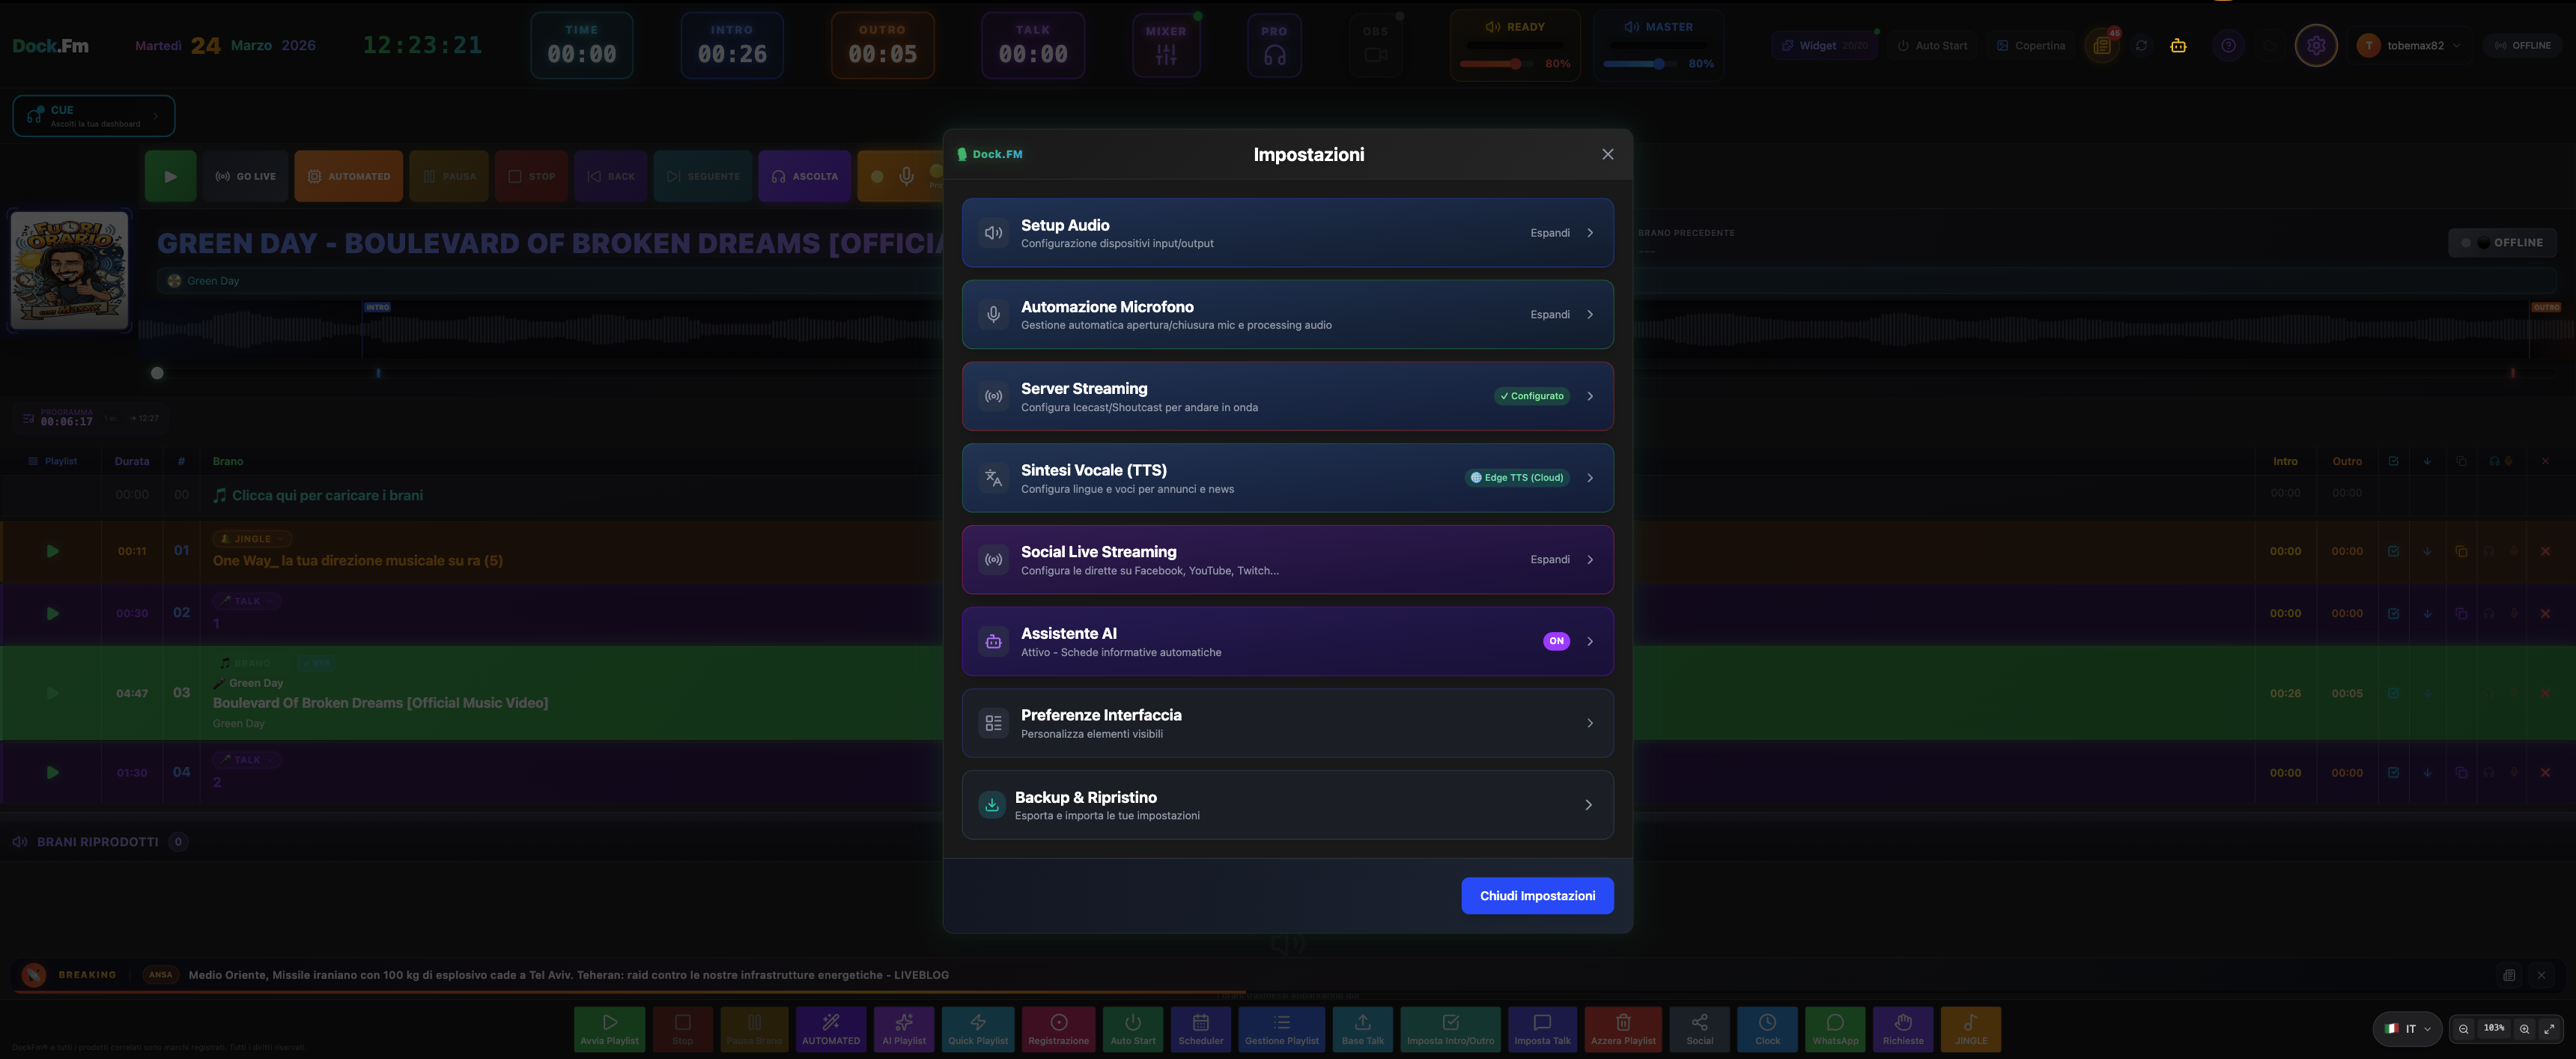This screenshot has height=1059, width=2576.
Task: Open the Preferenze Interfaccia row
Action: click(1287, 723)
